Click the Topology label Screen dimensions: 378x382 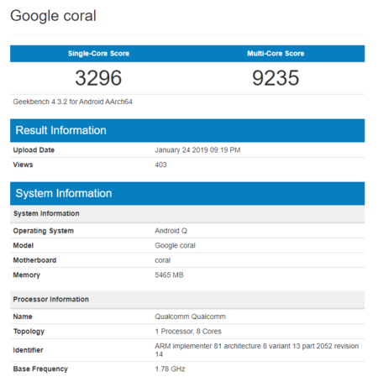point(29,332)
